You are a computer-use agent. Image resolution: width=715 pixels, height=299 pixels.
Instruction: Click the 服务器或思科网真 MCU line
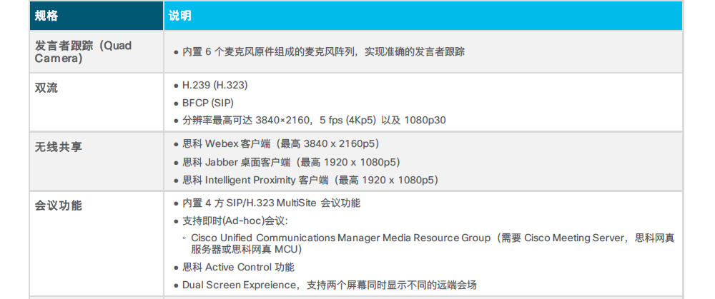(246, 250)
